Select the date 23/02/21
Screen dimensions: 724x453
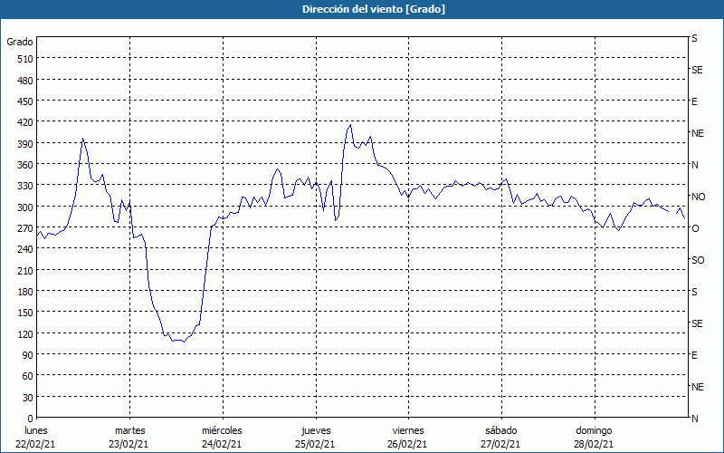pos(129,445)
